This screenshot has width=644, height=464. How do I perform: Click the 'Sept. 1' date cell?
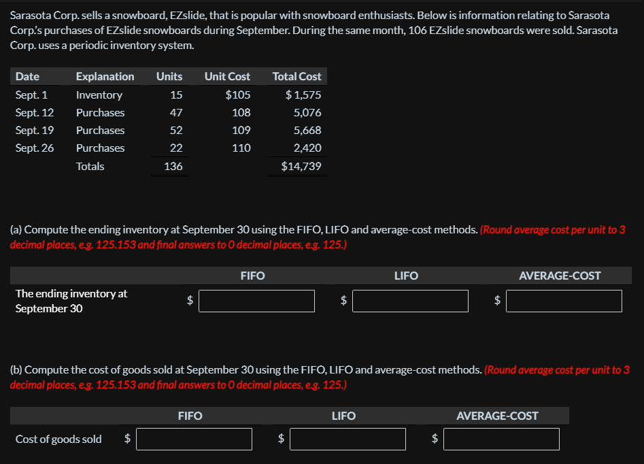32,95
